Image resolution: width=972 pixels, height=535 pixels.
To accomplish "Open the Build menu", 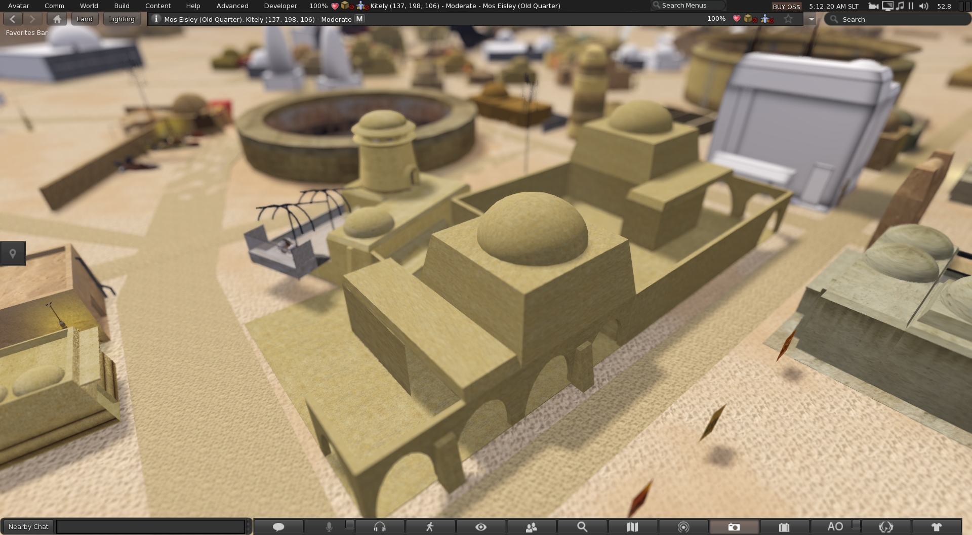I will tap(121, 6).
